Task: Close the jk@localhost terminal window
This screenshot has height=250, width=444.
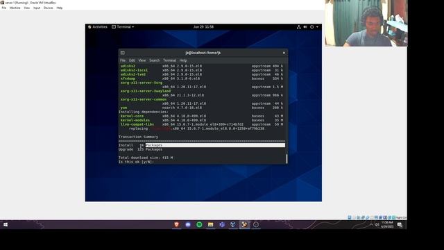Action: (x=284, y=53)
